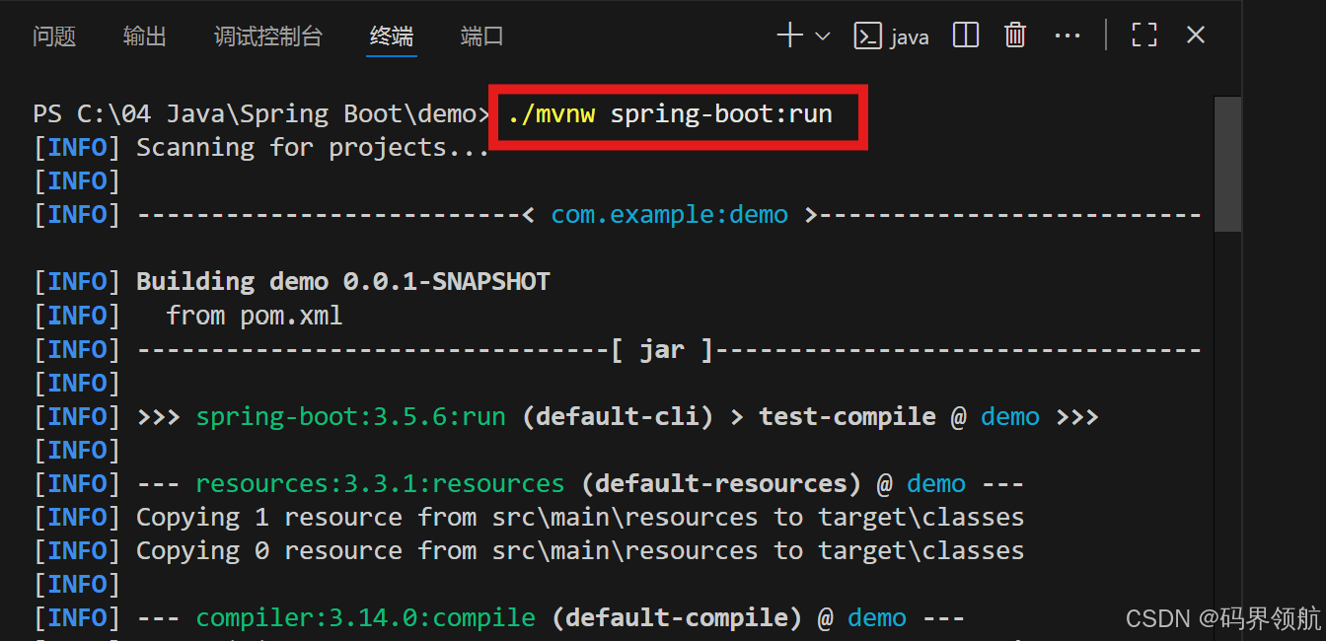Switch to the 端口 (Ports) tab
Image resolution: width=1326 pixels, height=641 pixels.
click(x=482, y=36)
